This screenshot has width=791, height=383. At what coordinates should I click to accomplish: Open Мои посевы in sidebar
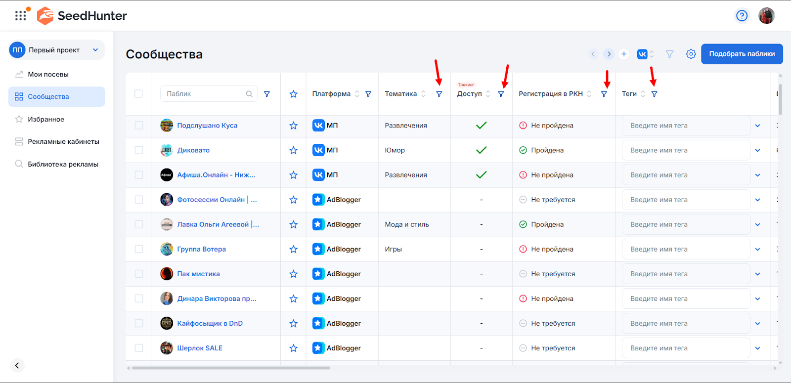48,74
